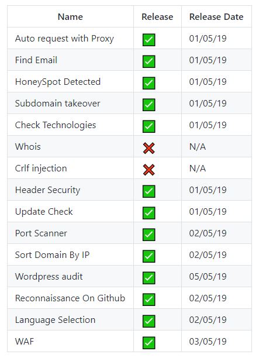Screen dimensions: 259x358
Task: Click the Update Check feature name
Action: point(44,212)
